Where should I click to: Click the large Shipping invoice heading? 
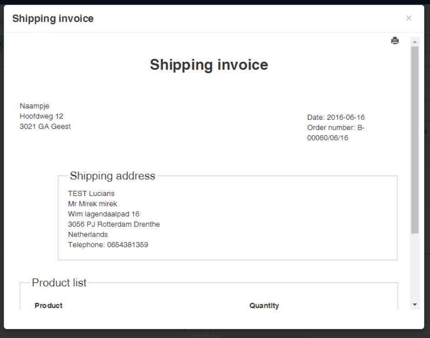tap(209, 65)
